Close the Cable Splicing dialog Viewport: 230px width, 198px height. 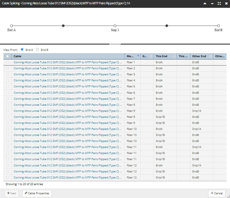click(226, 3)
